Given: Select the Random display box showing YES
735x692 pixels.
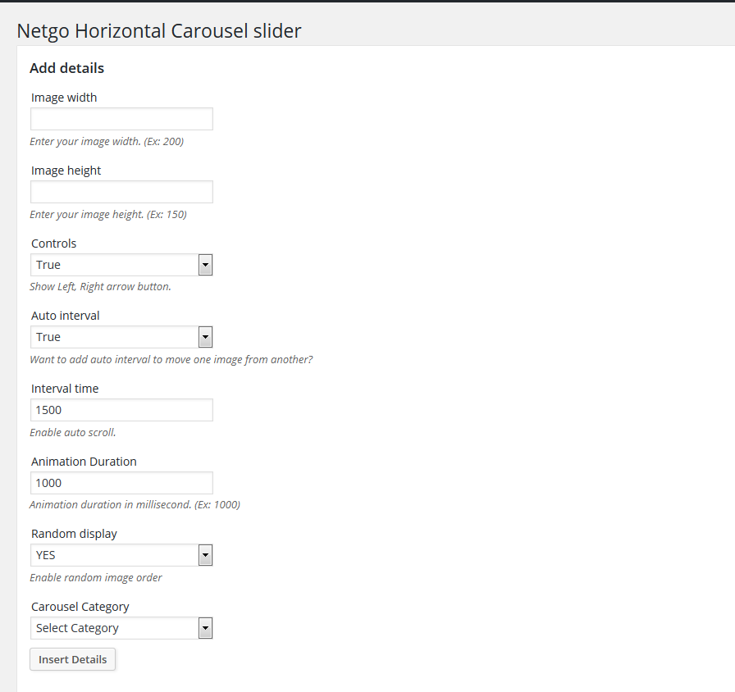Looking at the screenshot, I should (x=121, y=555).
